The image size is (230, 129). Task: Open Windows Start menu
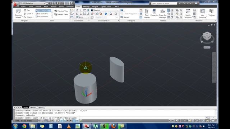tap(15, 126)
